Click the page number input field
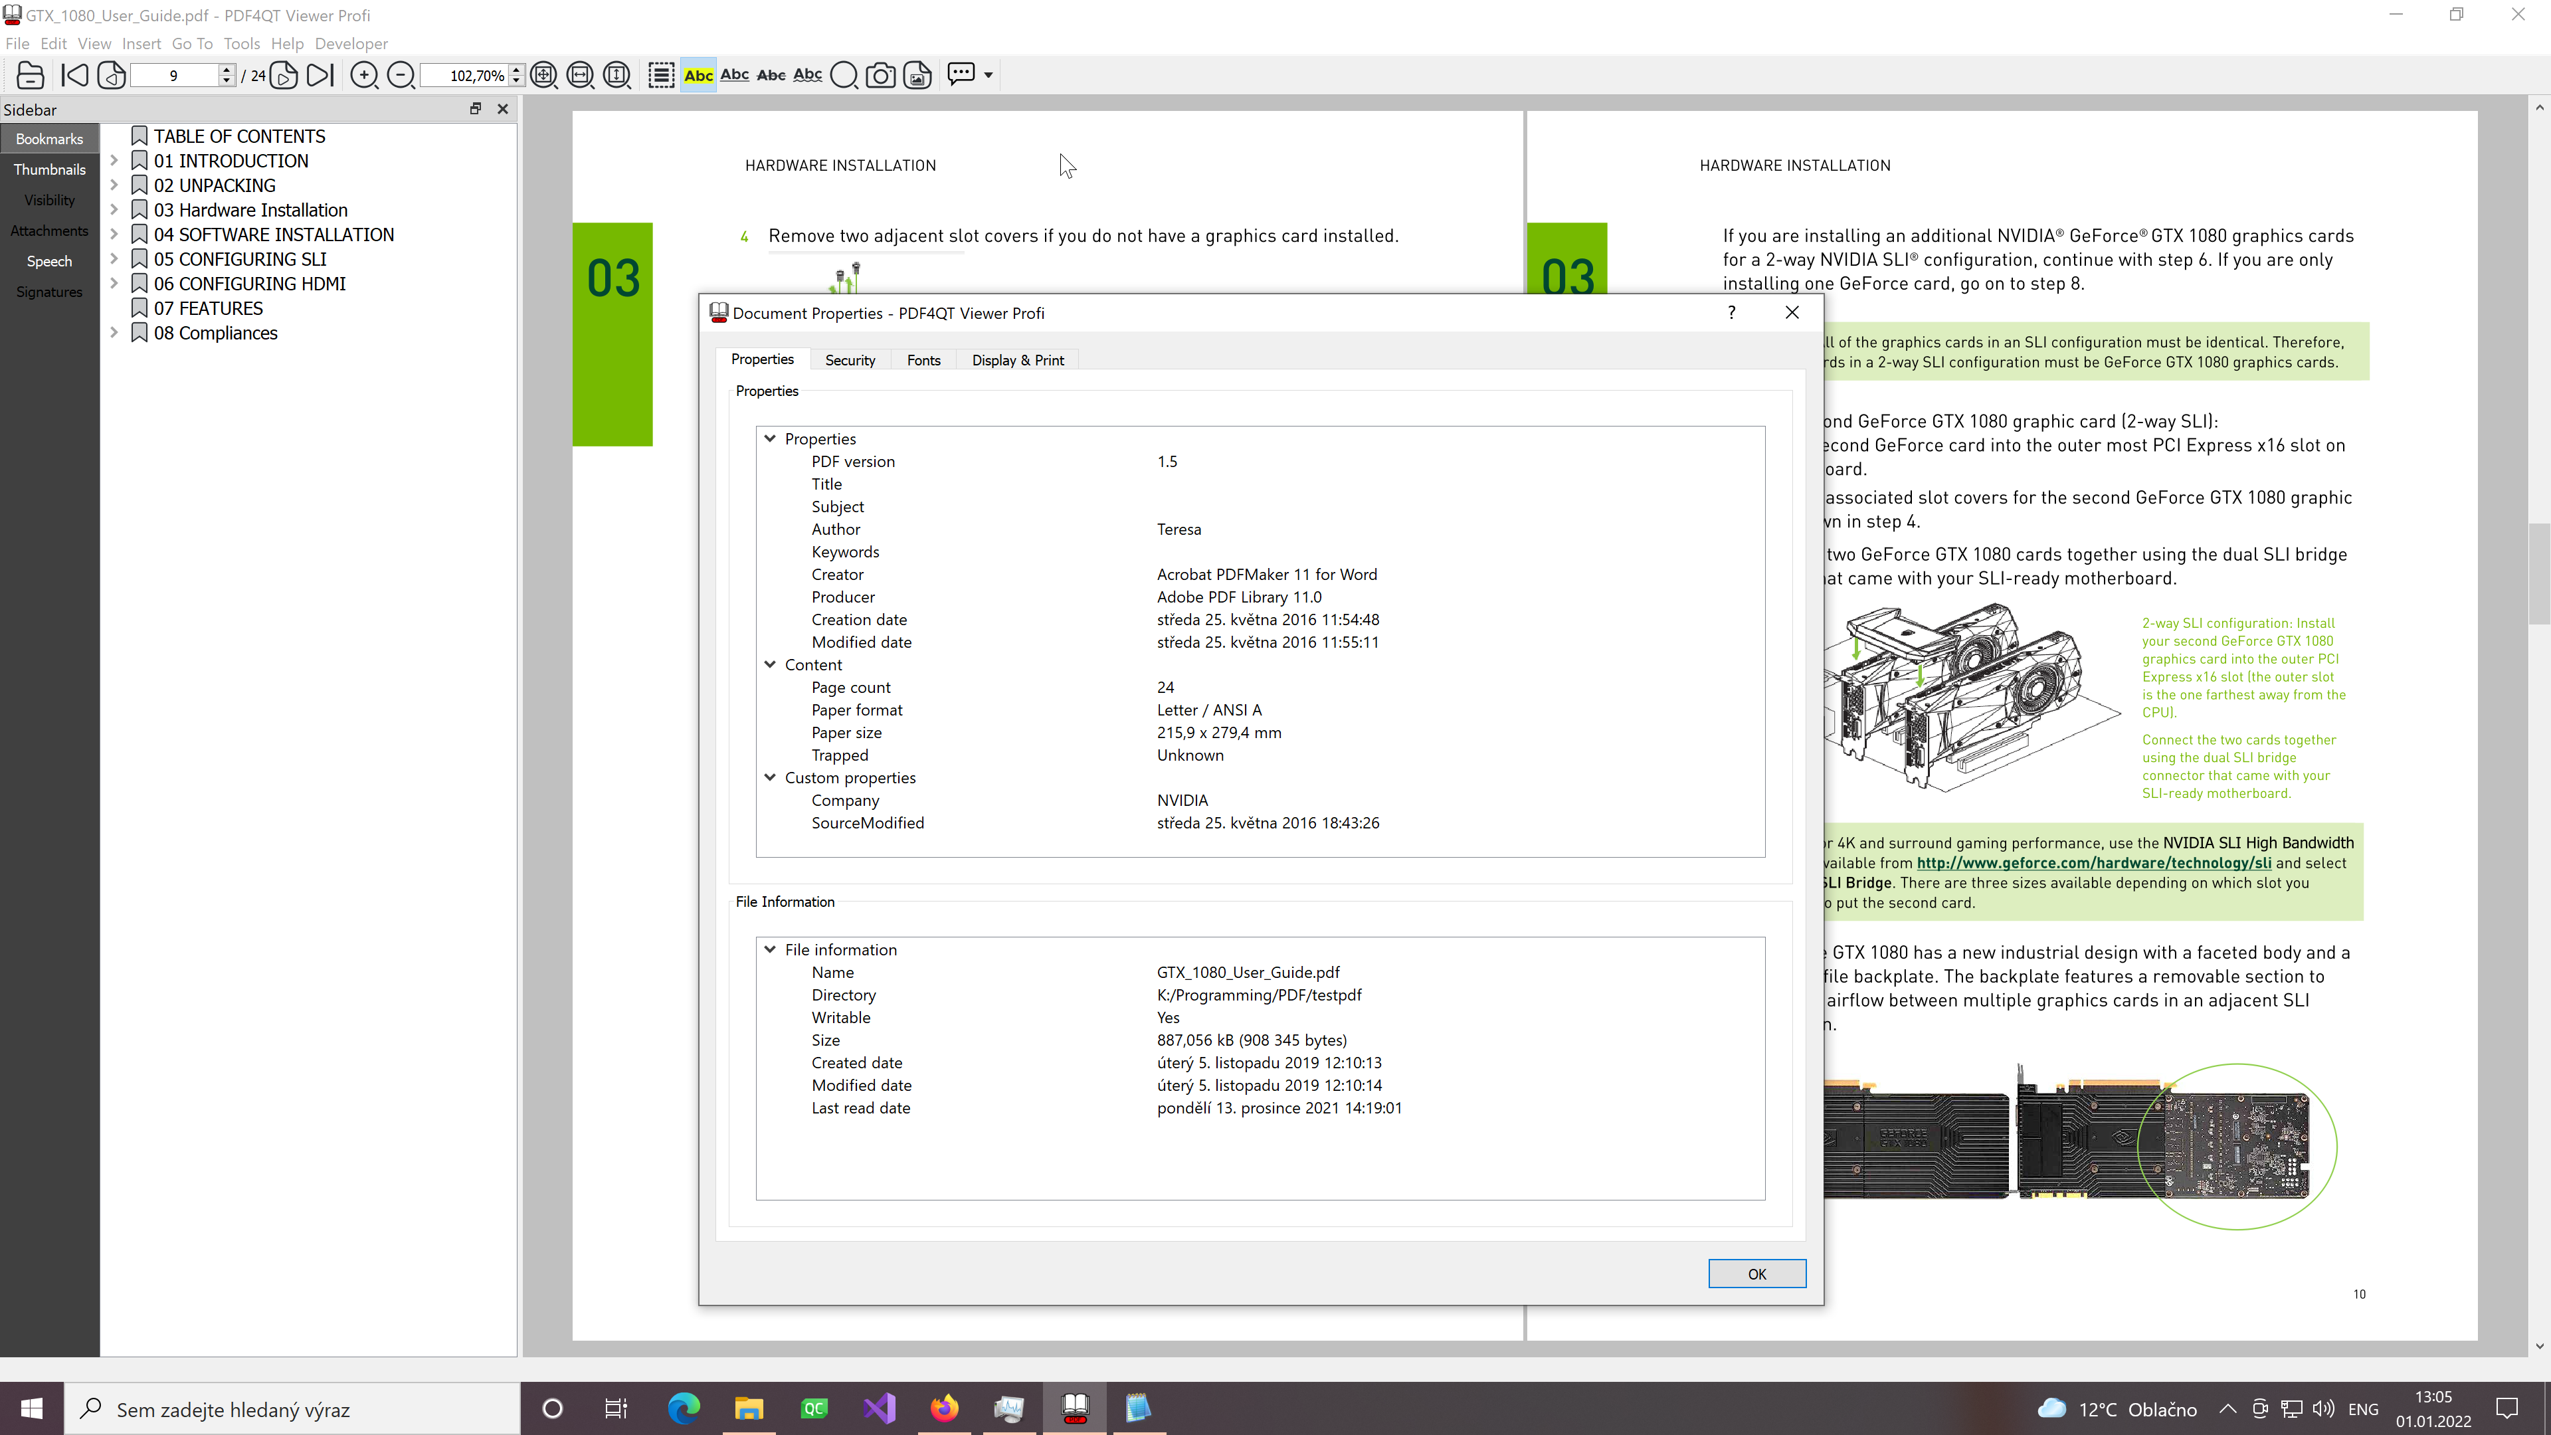2551x1435 pixels. pyautogui.click(x=173, y=75)
